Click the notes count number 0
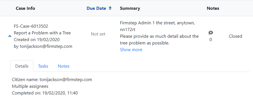The image size is (253, 109). 211,40
